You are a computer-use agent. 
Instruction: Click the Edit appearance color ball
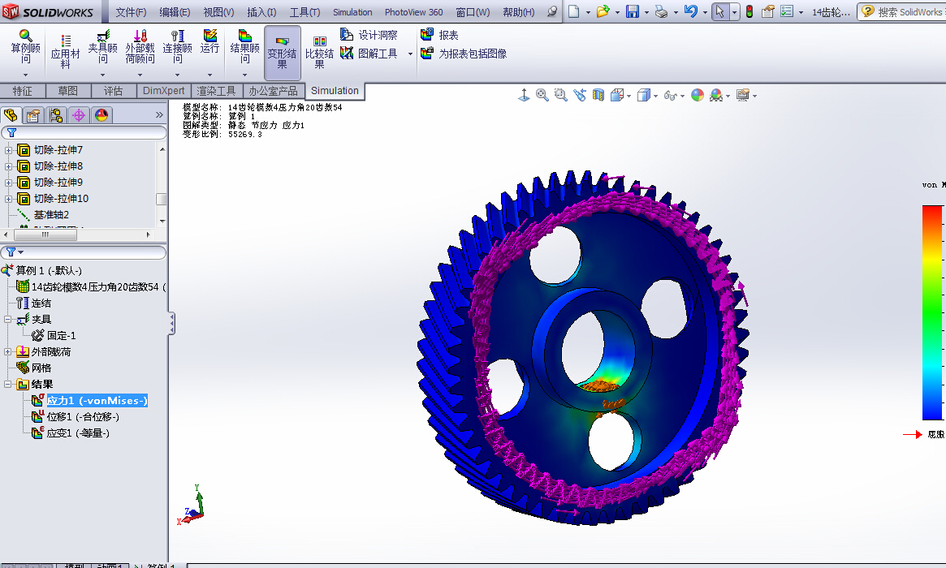coord(698,95)
